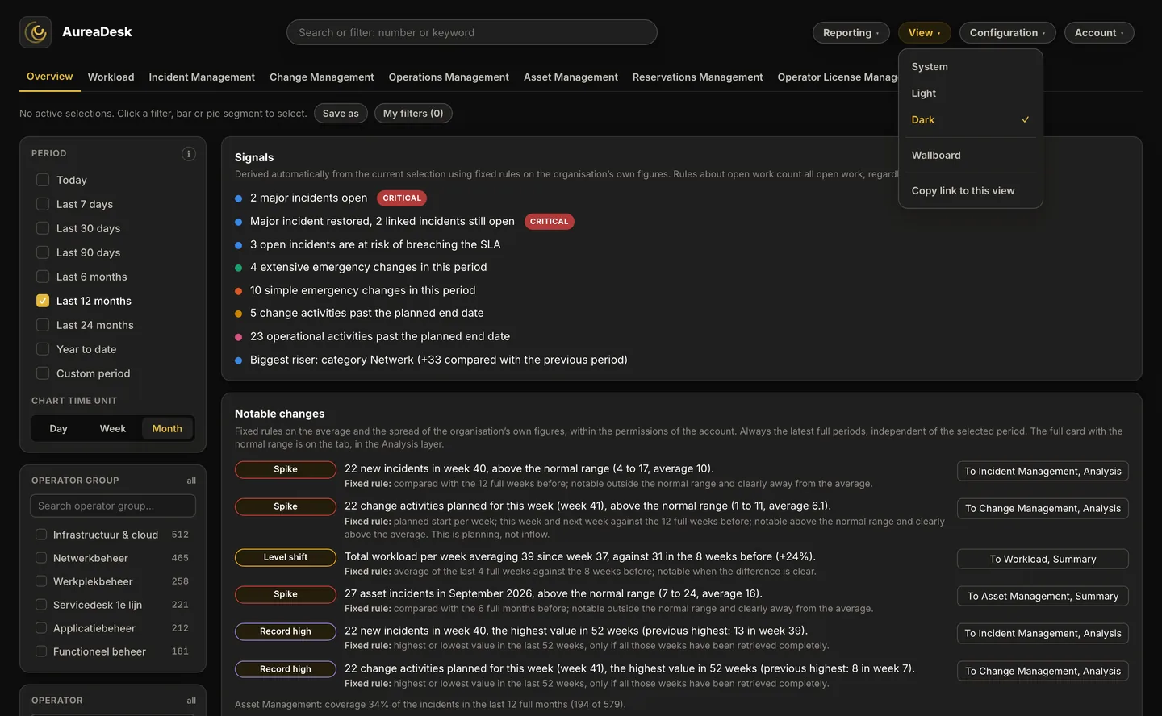Uncheck the Last 12 months checkbox
Screen dimensions: 1162x716
[43, 301]
